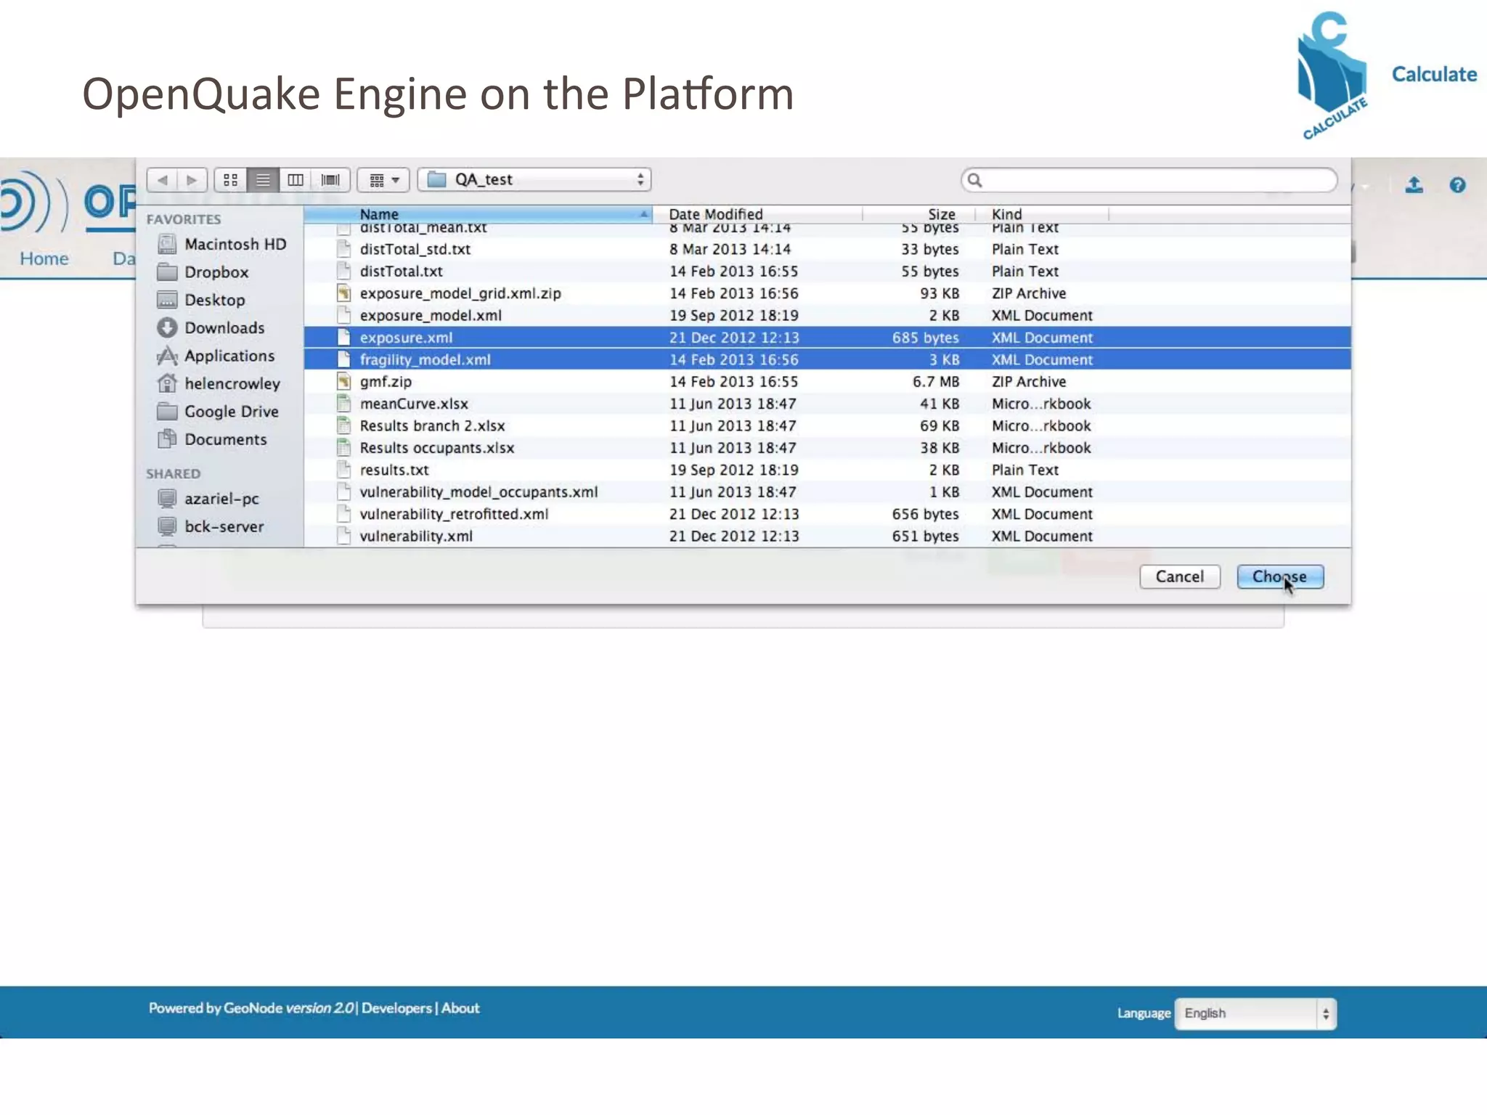Select file exposure_model.xml
This screenshot has width=1487, height=1115.
(x=827, y=315)
